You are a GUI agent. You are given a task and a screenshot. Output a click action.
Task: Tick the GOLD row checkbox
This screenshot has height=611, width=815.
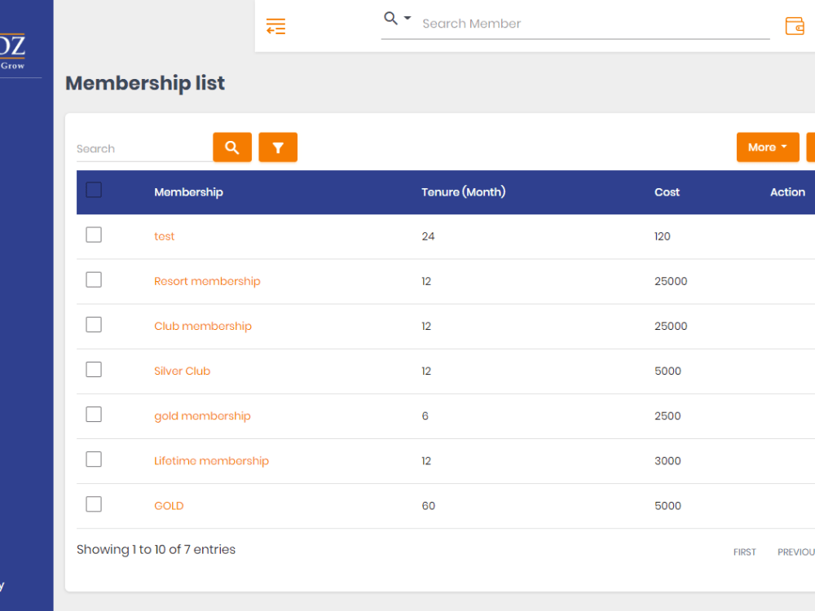[x=94, y=504]
